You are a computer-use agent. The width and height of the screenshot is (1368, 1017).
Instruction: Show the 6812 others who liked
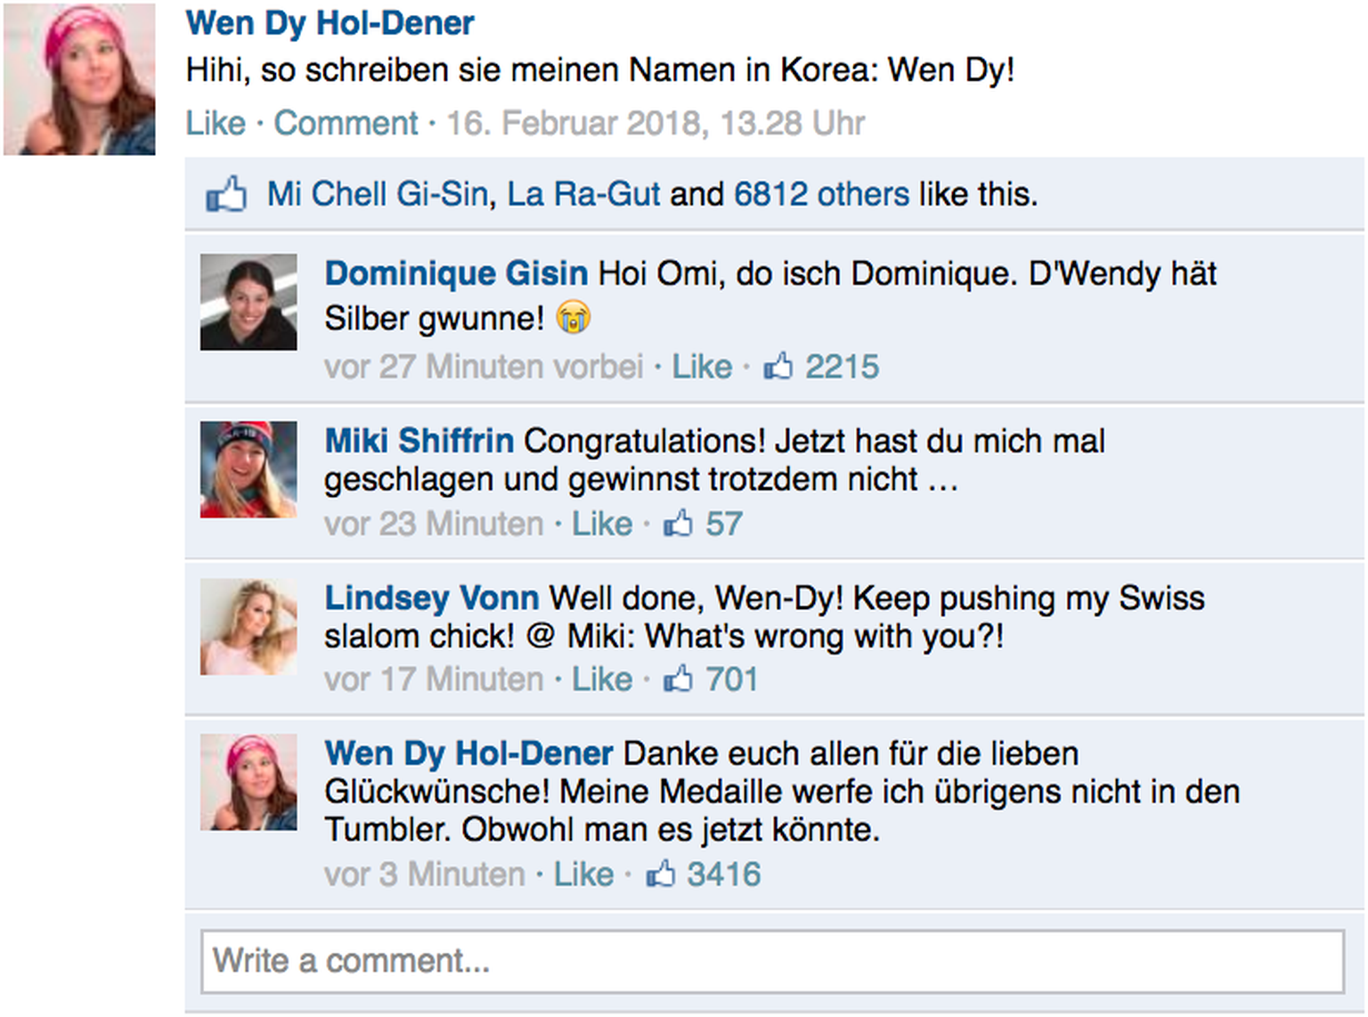[821, 194]
